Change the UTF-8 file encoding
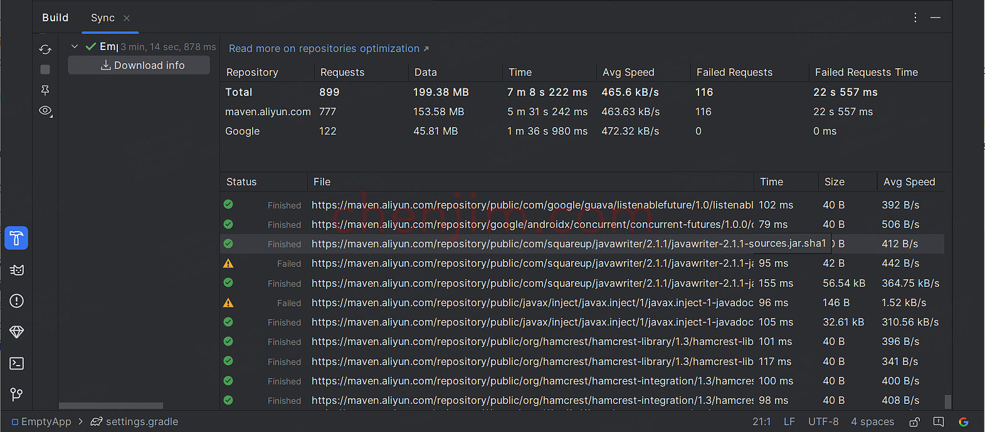Image resolution: width=985 pixels, height=432 pixels. 823,422
